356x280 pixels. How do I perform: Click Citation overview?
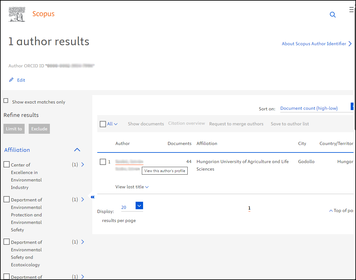[186, 123]
